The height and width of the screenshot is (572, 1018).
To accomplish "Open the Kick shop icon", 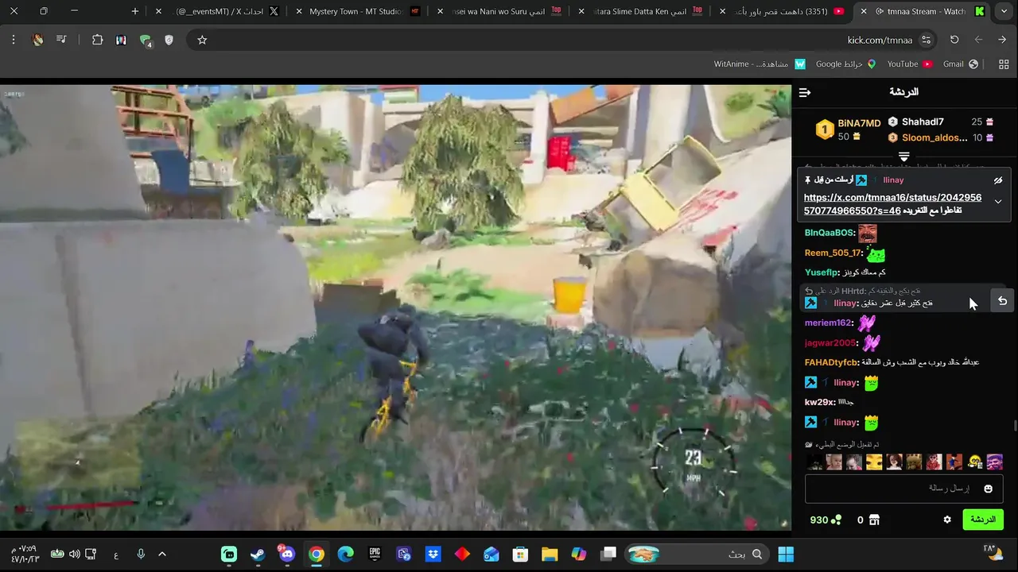I will click(874, 520).
